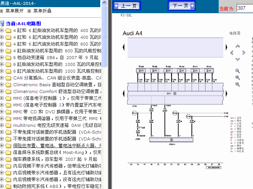The width and height of the screenshot is (253, 189).
Task: Click the J217 control unit label
Action: pos(169,93)
